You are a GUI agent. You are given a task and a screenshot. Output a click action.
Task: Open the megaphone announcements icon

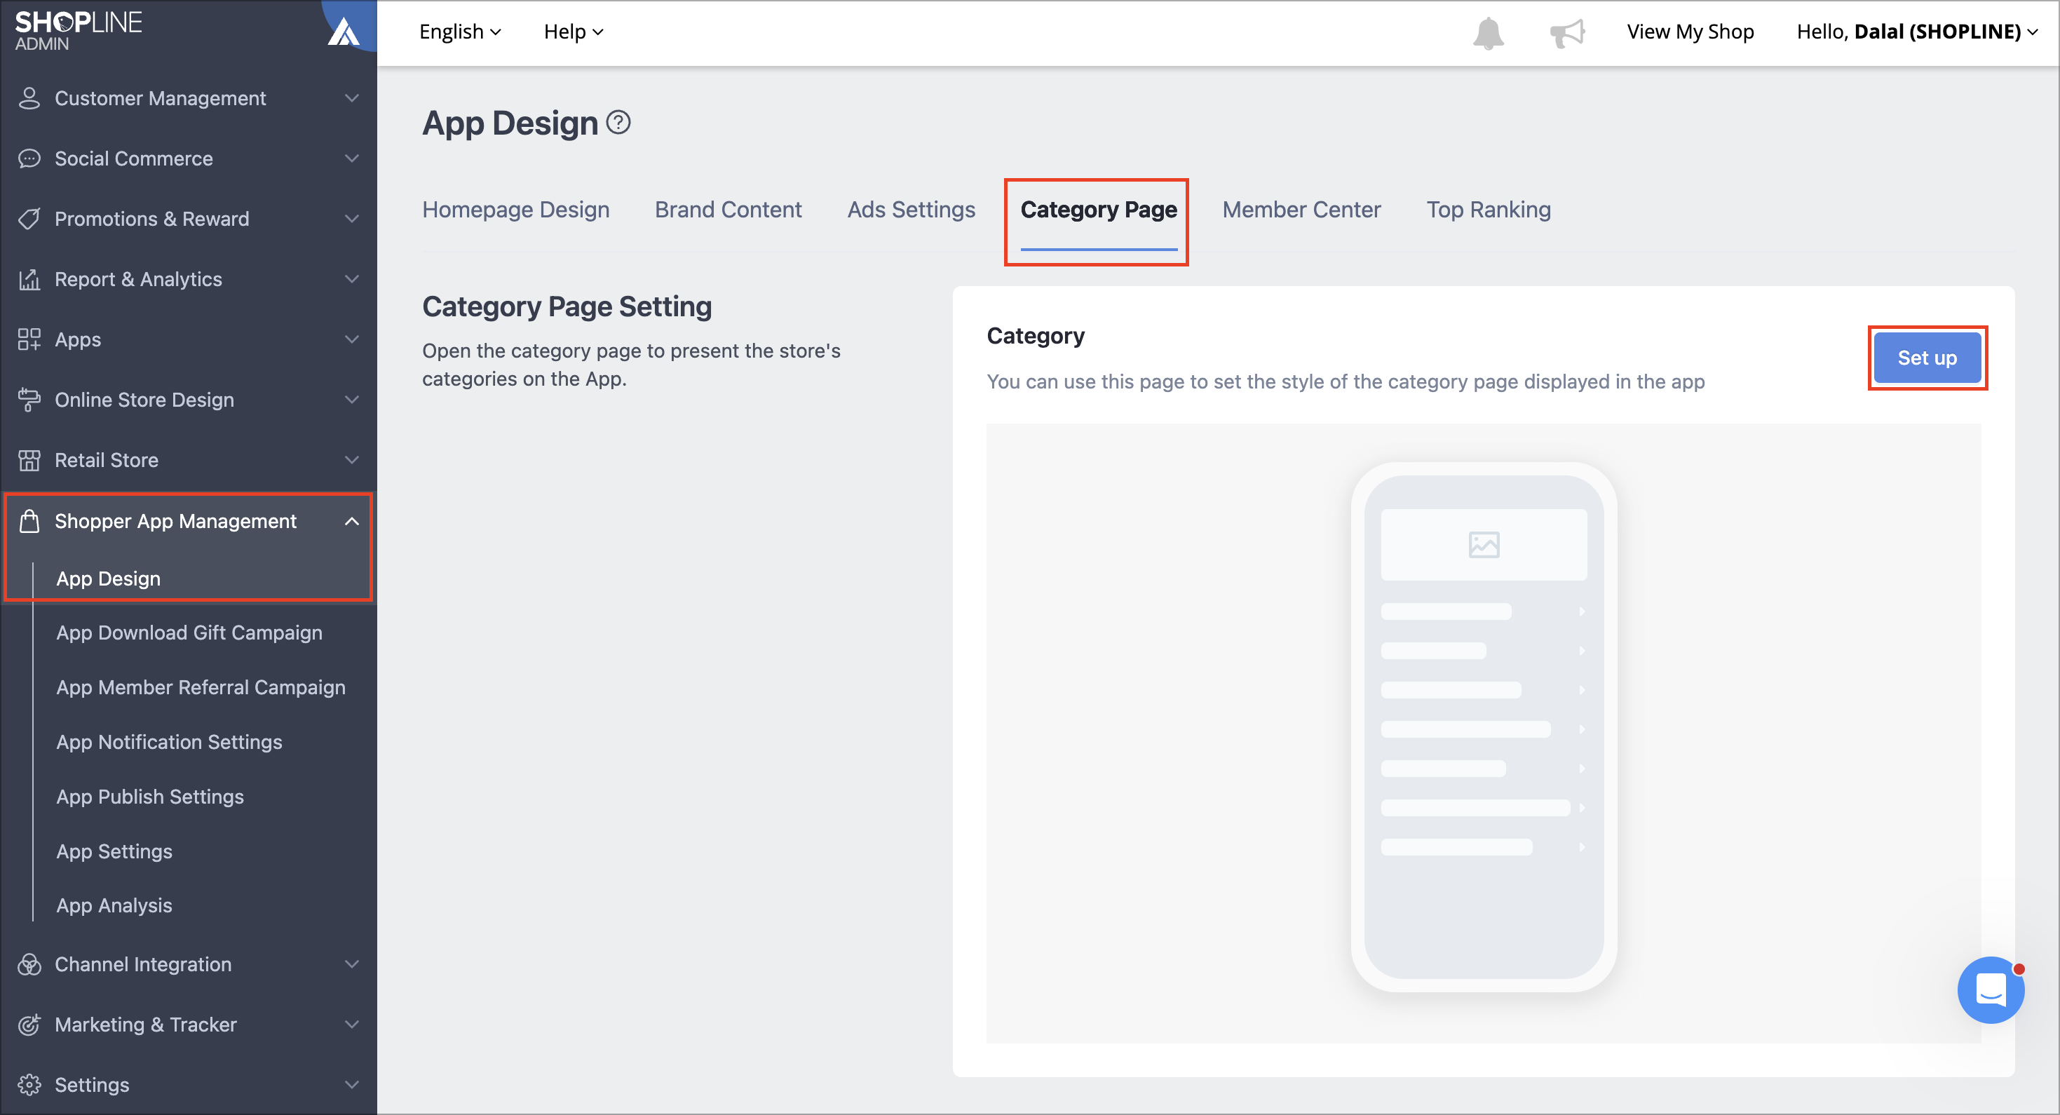tap(1566, 33)
